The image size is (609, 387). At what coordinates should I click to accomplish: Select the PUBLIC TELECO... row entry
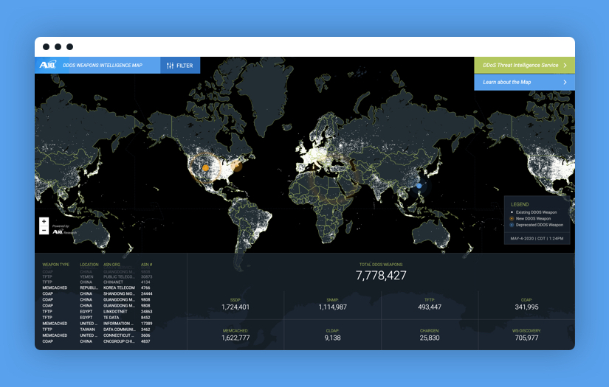point(119,276)
